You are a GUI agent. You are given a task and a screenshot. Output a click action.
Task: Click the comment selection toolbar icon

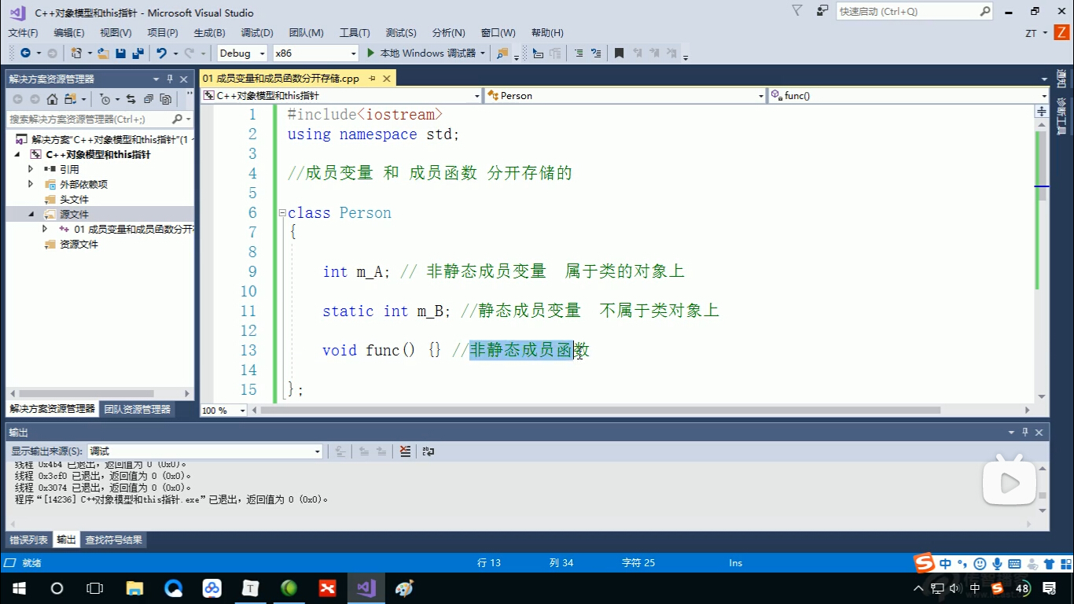click(x=579, y=53)
